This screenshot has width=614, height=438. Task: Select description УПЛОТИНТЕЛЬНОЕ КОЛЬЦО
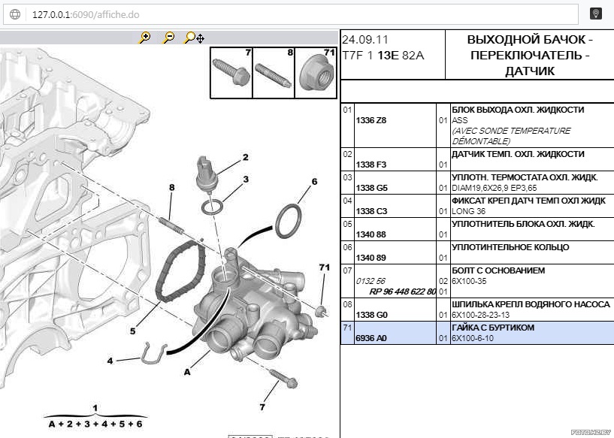510,247
